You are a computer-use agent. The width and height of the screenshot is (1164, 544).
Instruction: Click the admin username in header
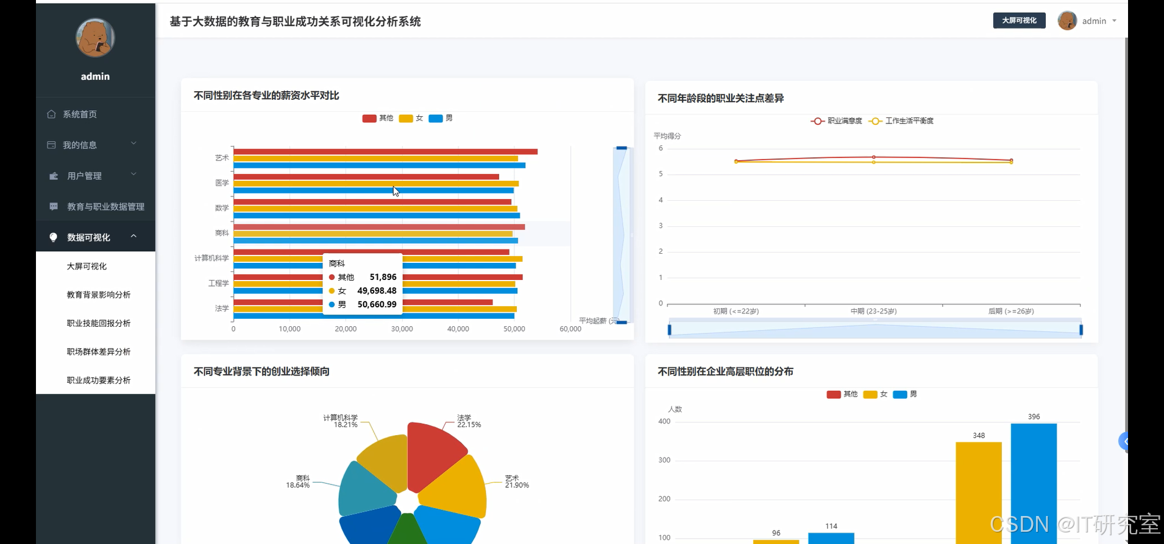pyautogui.click(x=1094, y=21)
